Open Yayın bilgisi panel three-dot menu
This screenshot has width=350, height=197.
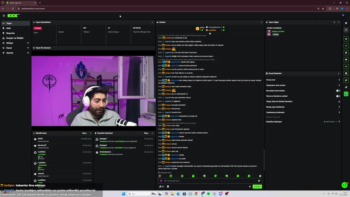[339, 22]
